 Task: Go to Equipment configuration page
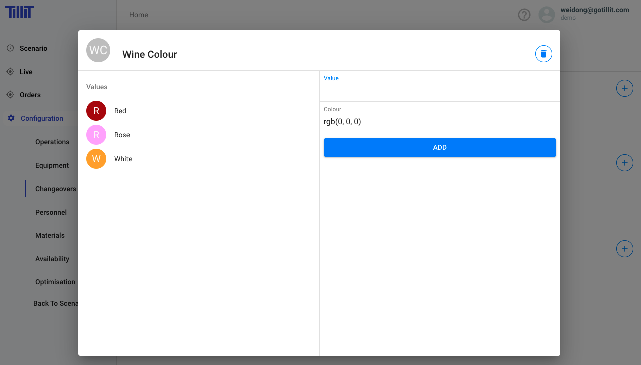[x=52, y=165]
